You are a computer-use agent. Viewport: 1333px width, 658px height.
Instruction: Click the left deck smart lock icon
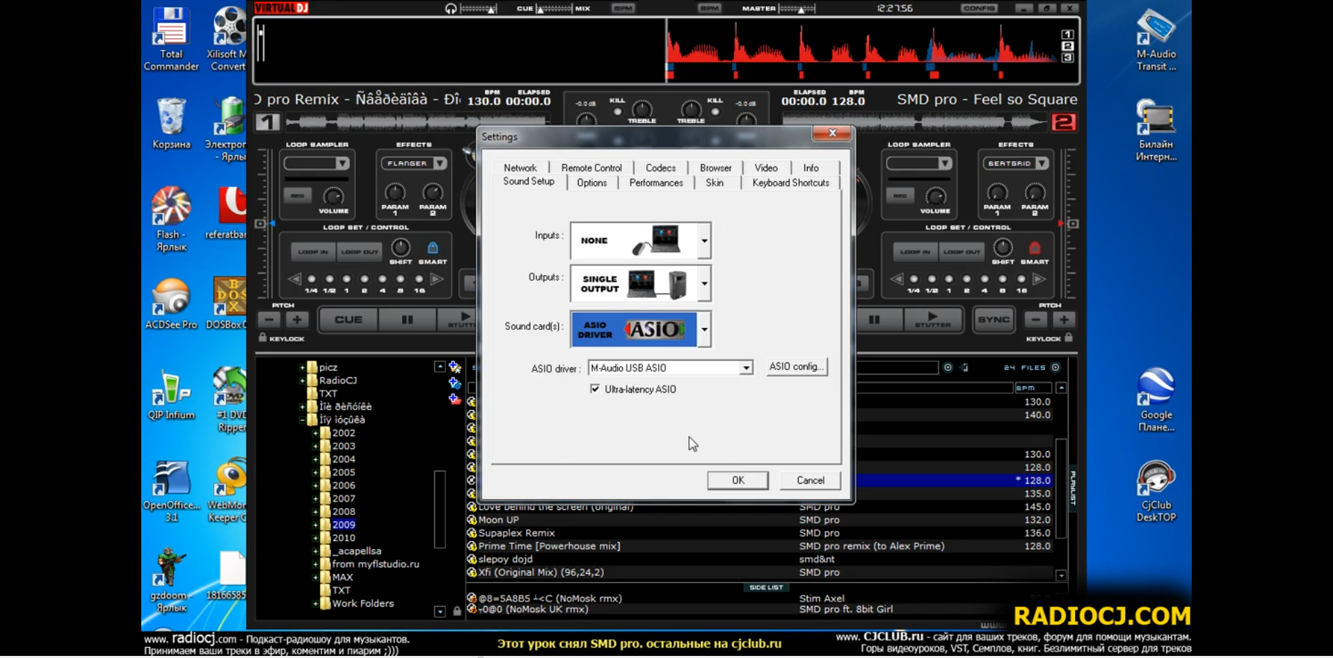pyautogui.click(x=432, y=248)
